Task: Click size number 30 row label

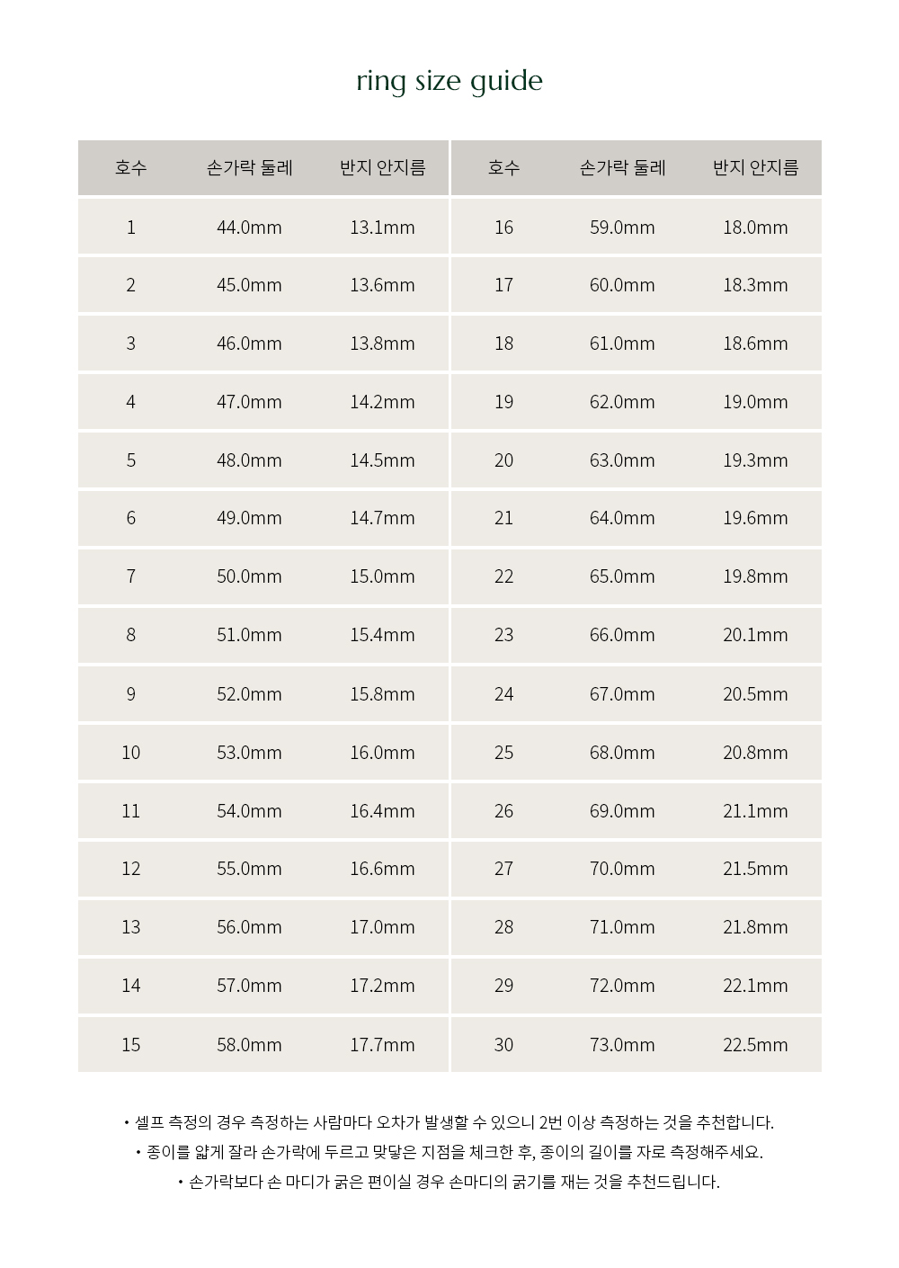Action: click(503, 1045)
